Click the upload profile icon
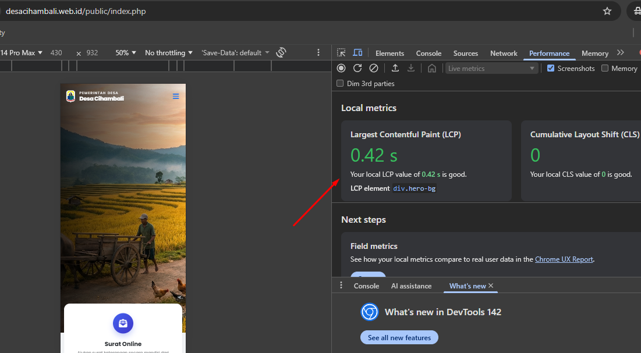This screenshot has height=353, width=641. click(395, 68)
